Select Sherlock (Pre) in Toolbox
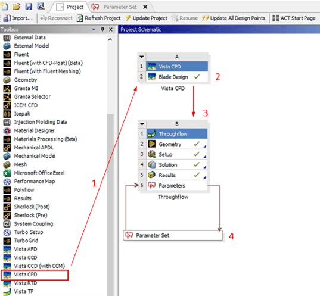This screenshot has width=320, height=296. point(25,216)
